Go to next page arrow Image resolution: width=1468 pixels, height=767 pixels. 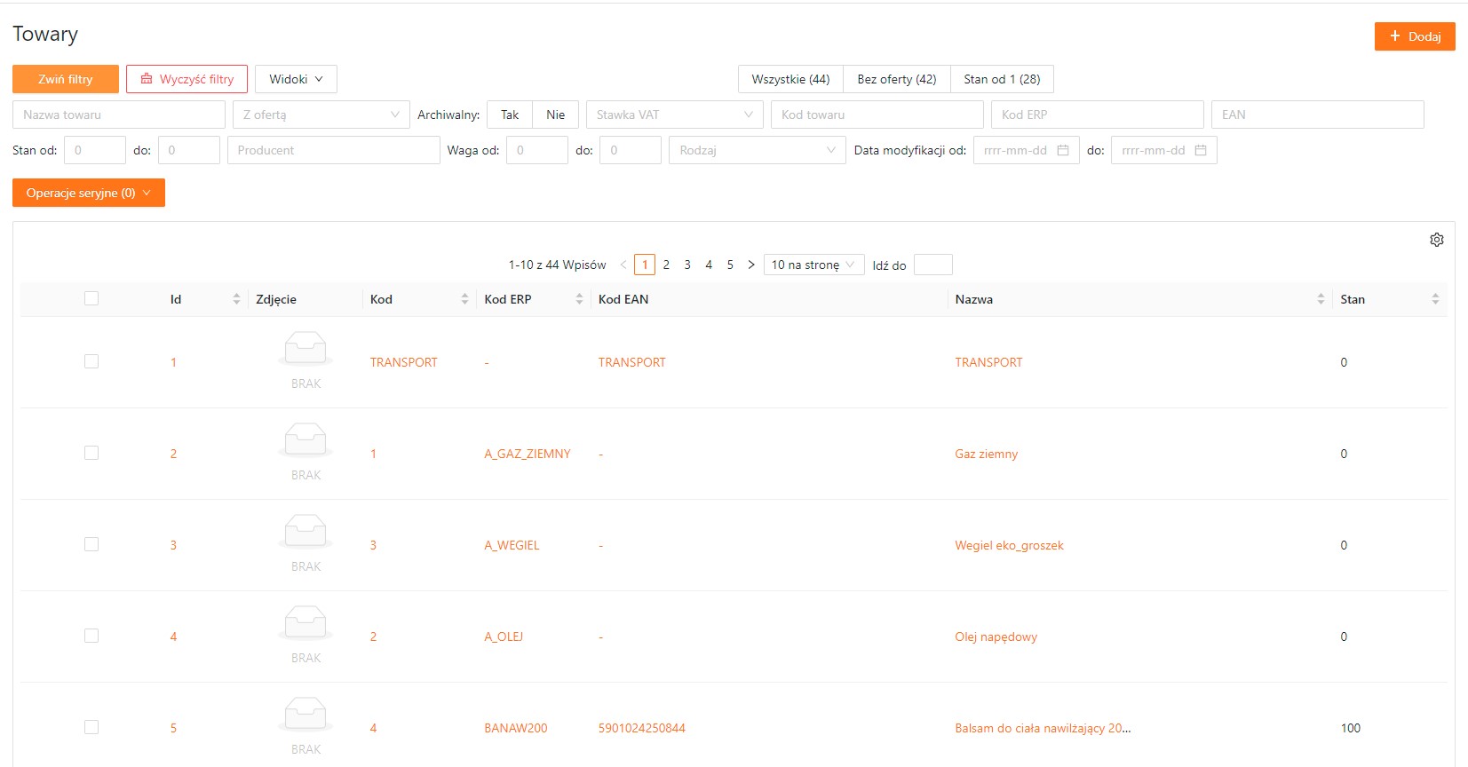click(x=751, y=265)
